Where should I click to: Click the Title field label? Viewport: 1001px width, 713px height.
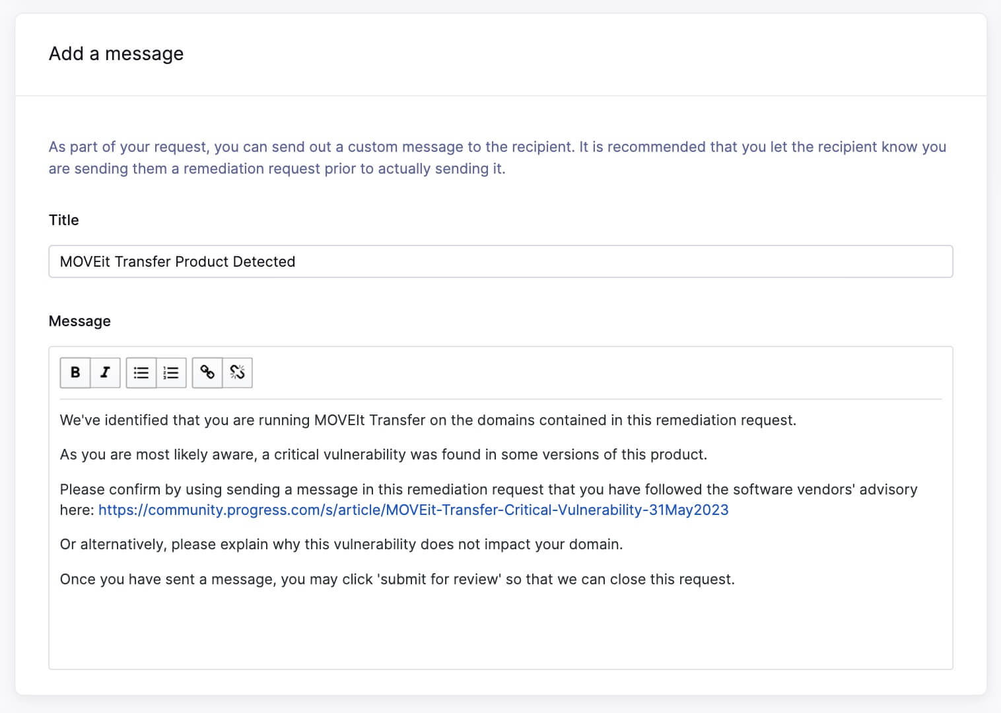(x=63, y=220)
